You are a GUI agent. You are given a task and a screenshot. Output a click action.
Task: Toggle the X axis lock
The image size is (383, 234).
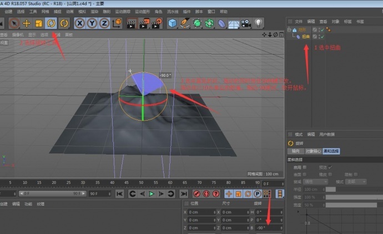coord(79,23)
